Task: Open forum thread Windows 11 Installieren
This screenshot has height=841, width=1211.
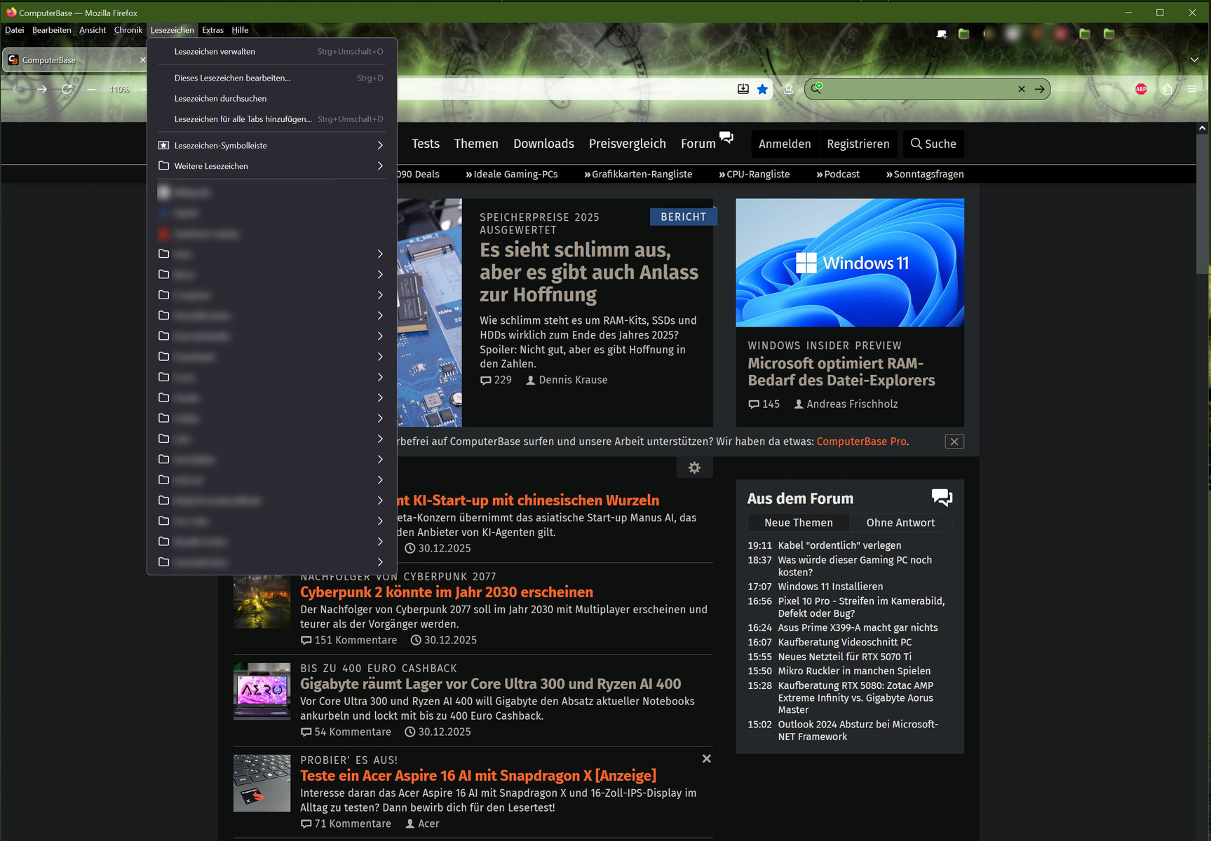Action: tap(830, 587)
